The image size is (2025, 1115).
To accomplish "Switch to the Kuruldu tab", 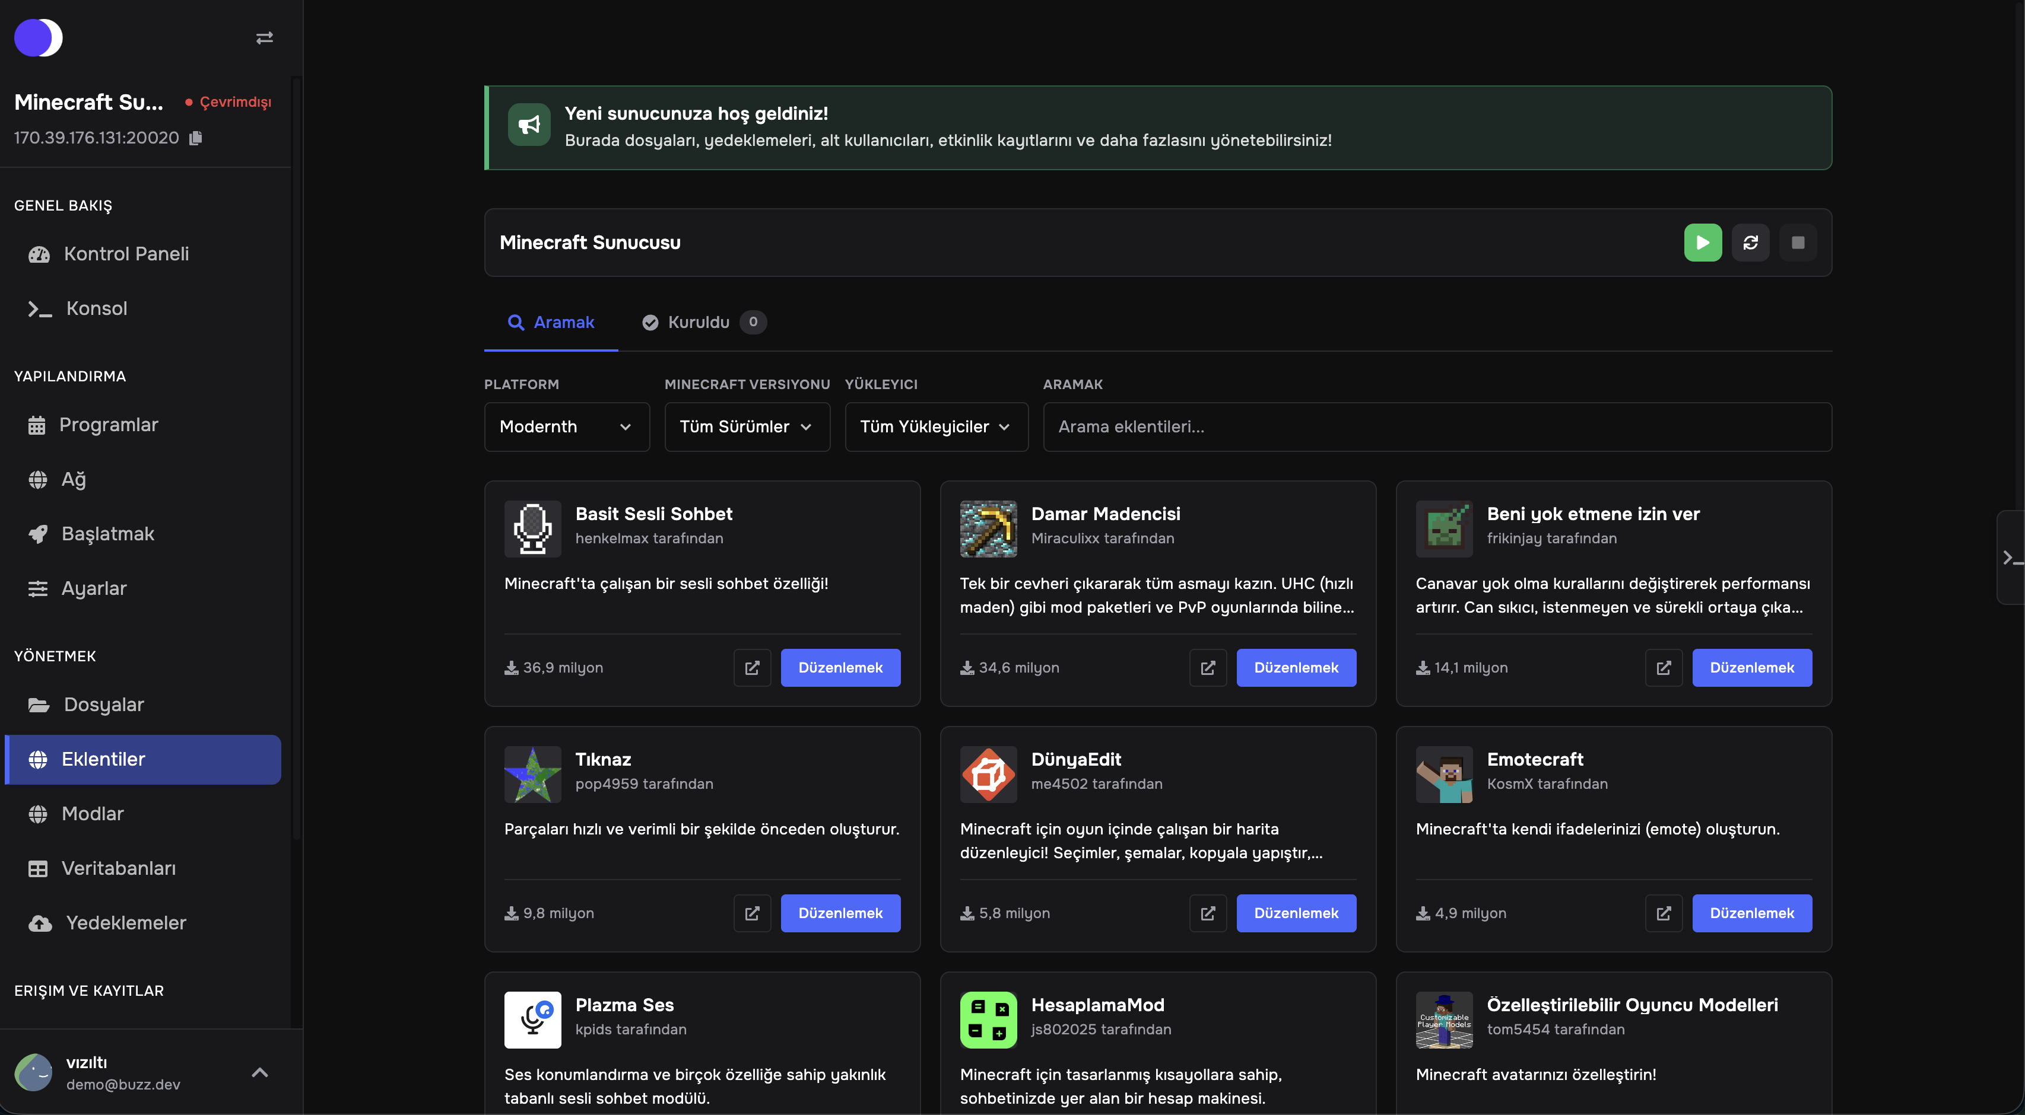I will click(x=699, y=322).
